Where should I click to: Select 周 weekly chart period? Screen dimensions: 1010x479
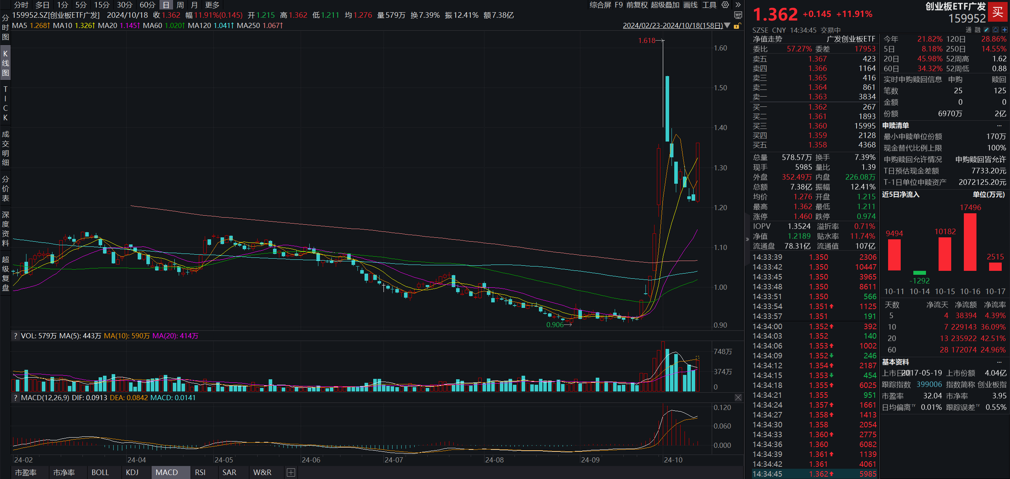click(180, 5)
